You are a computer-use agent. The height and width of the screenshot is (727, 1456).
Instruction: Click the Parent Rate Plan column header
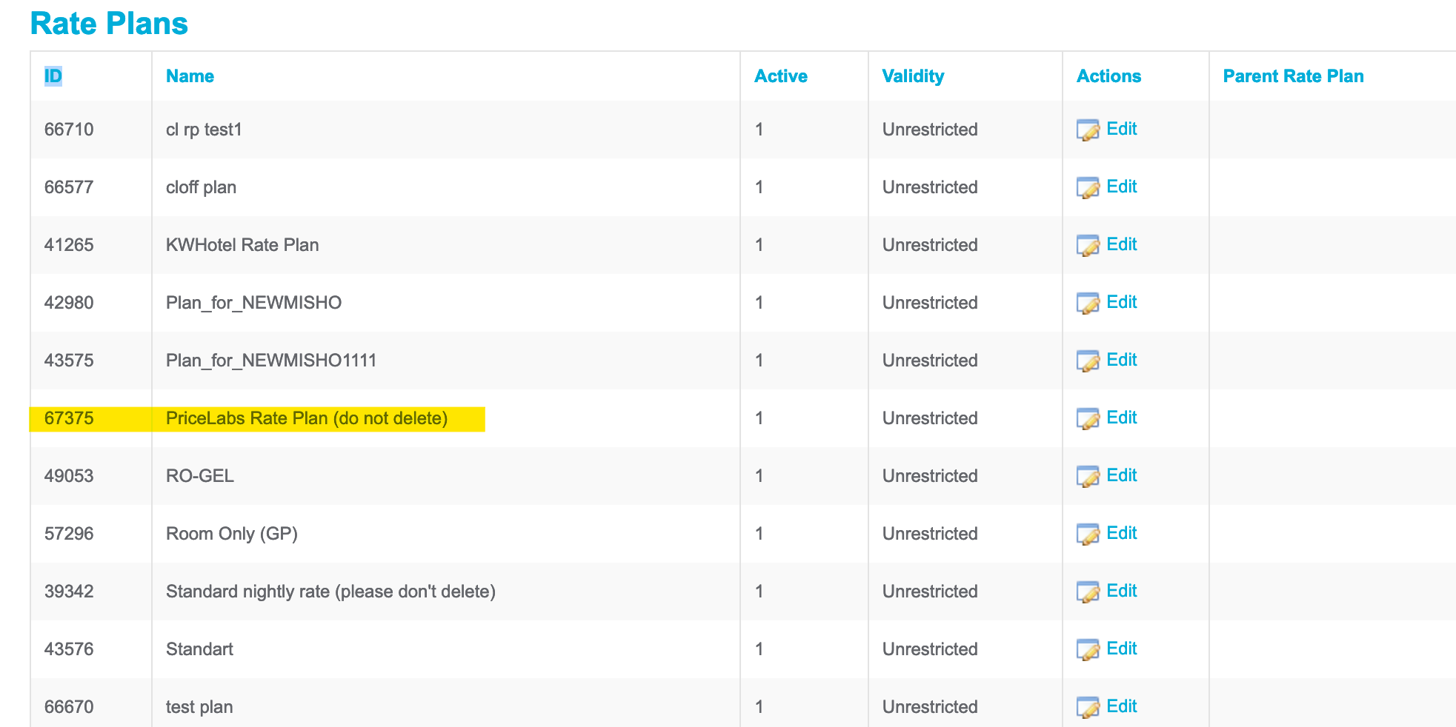pos(1293,76)
